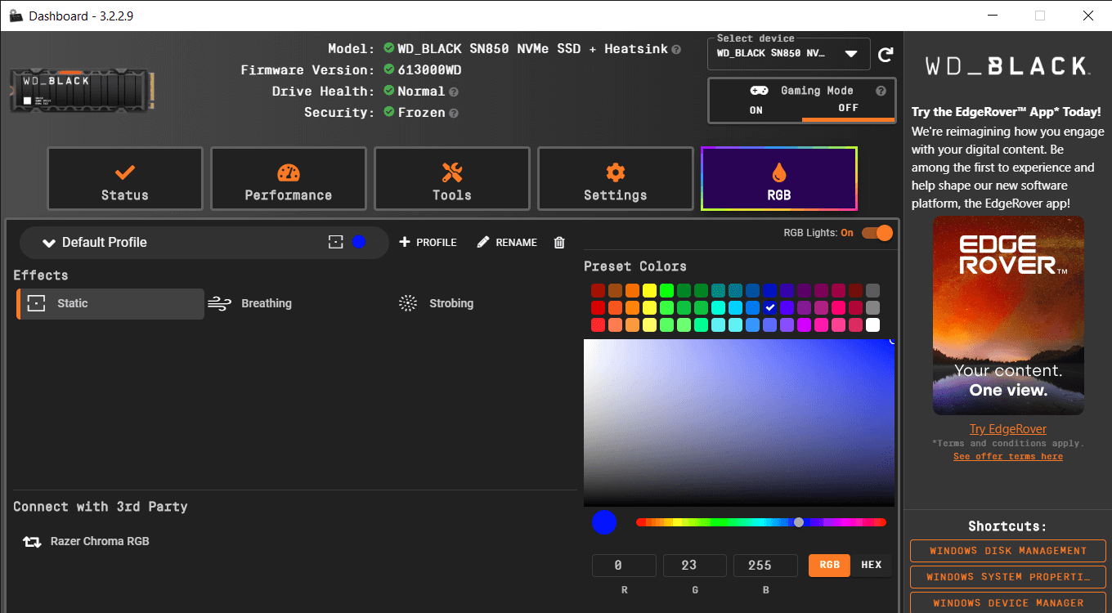The height and width of the screenshot is (613, 1112).
Task: Click the Preset Colors heading
Action: 635,266
